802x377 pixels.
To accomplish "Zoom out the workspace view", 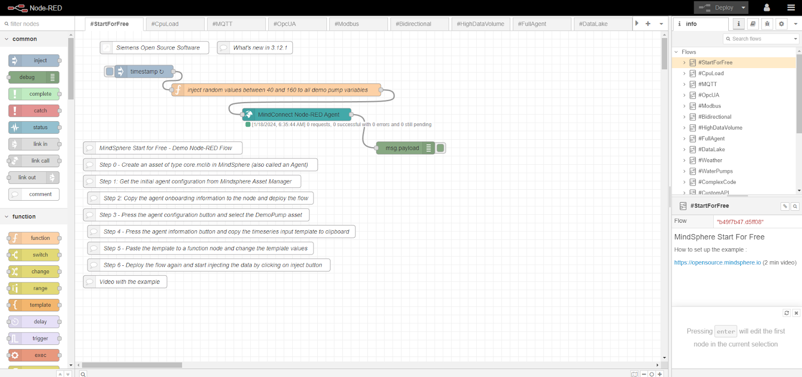I will (x=644, y=374).
